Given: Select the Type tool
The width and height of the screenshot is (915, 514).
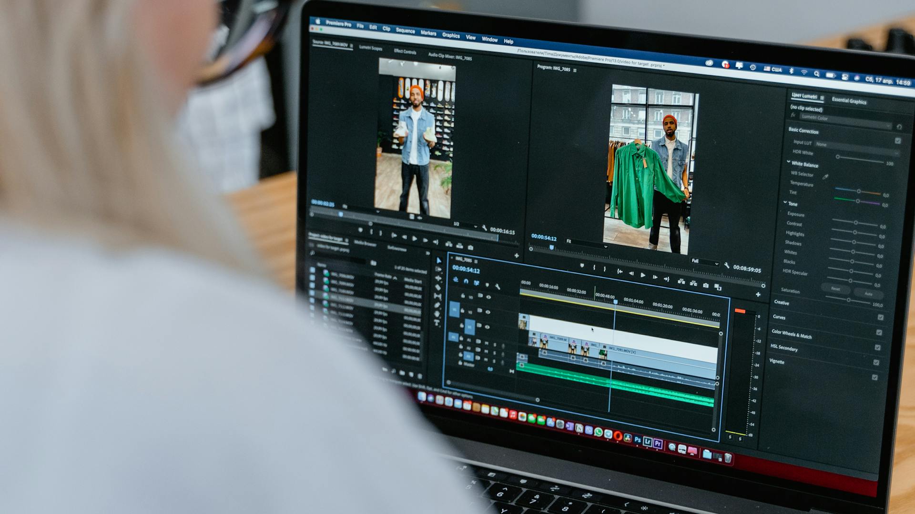Looking at the screenshot, I should click(437, 323).
